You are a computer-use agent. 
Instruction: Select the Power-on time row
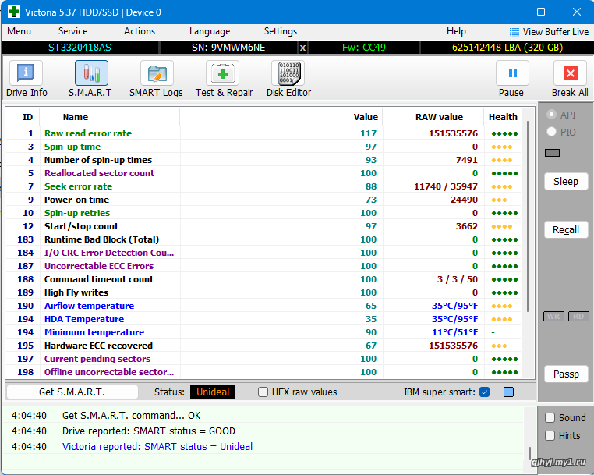click(263, 200)
